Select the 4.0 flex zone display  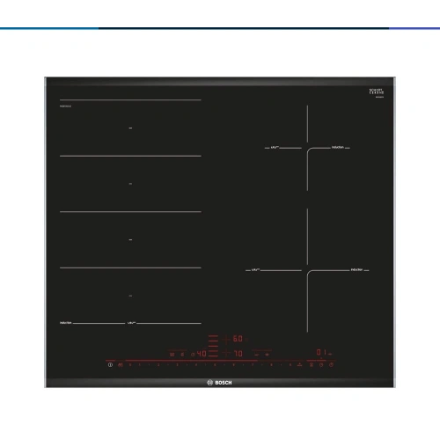click(x=202, y=354)
